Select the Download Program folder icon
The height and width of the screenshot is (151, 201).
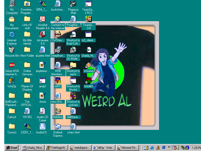(x=27, y=4)
